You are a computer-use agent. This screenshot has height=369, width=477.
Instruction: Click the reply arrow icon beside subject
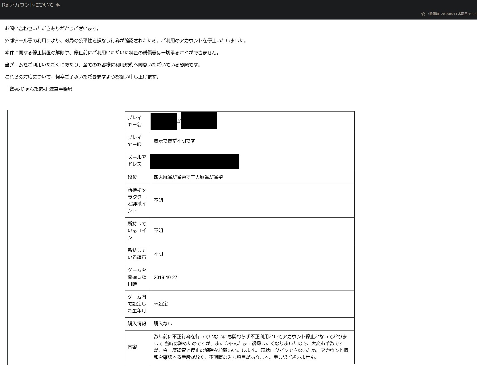58,5
